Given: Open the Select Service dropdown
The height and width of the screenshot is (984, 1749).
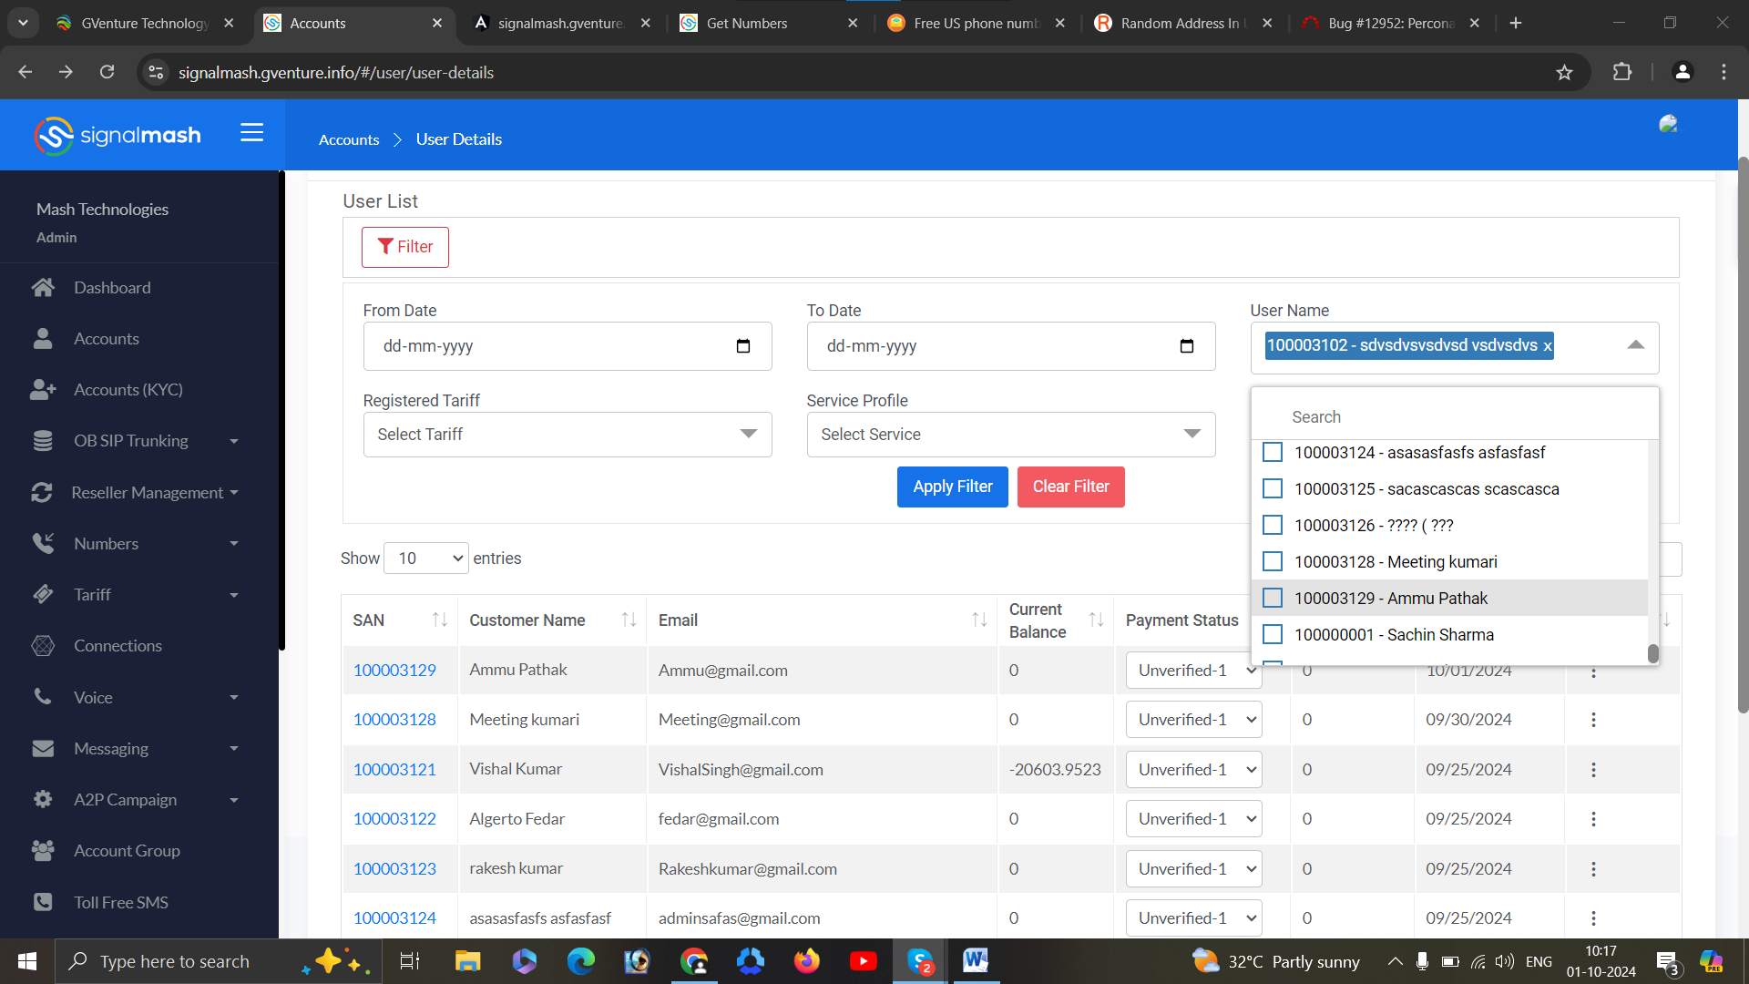Looking at the screenshot, I should tap(1010, 435).
